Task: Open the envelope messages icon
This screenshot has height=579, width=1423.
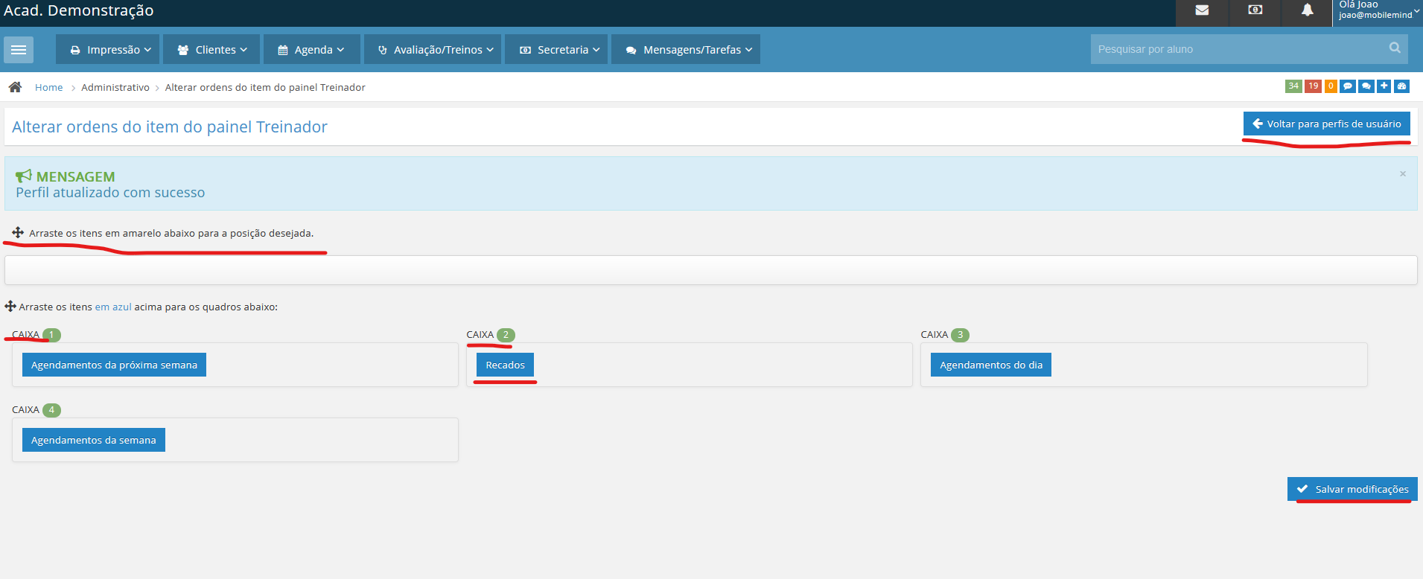Action: 1201,10
